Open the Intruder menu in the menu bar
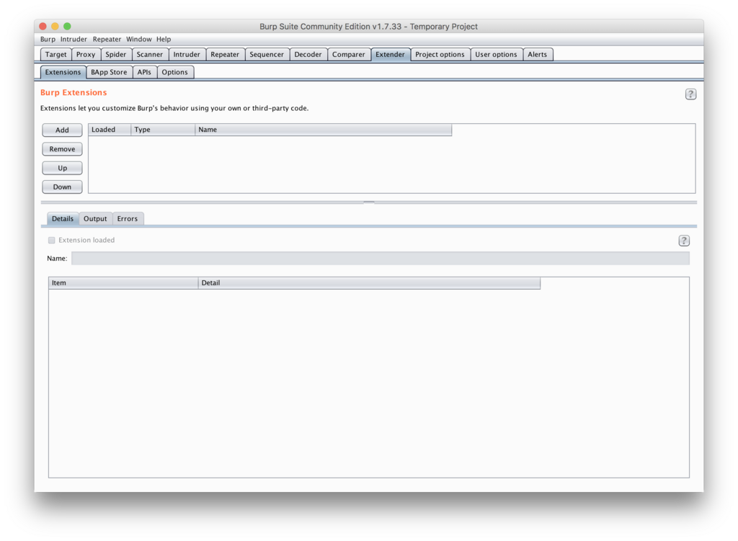The image size is (738, 541). (74, 39)
